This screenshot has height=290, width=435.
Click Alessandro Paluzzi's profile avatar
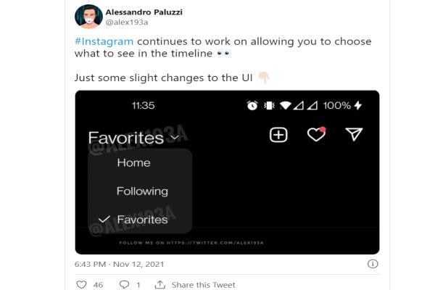coord(88,17)
